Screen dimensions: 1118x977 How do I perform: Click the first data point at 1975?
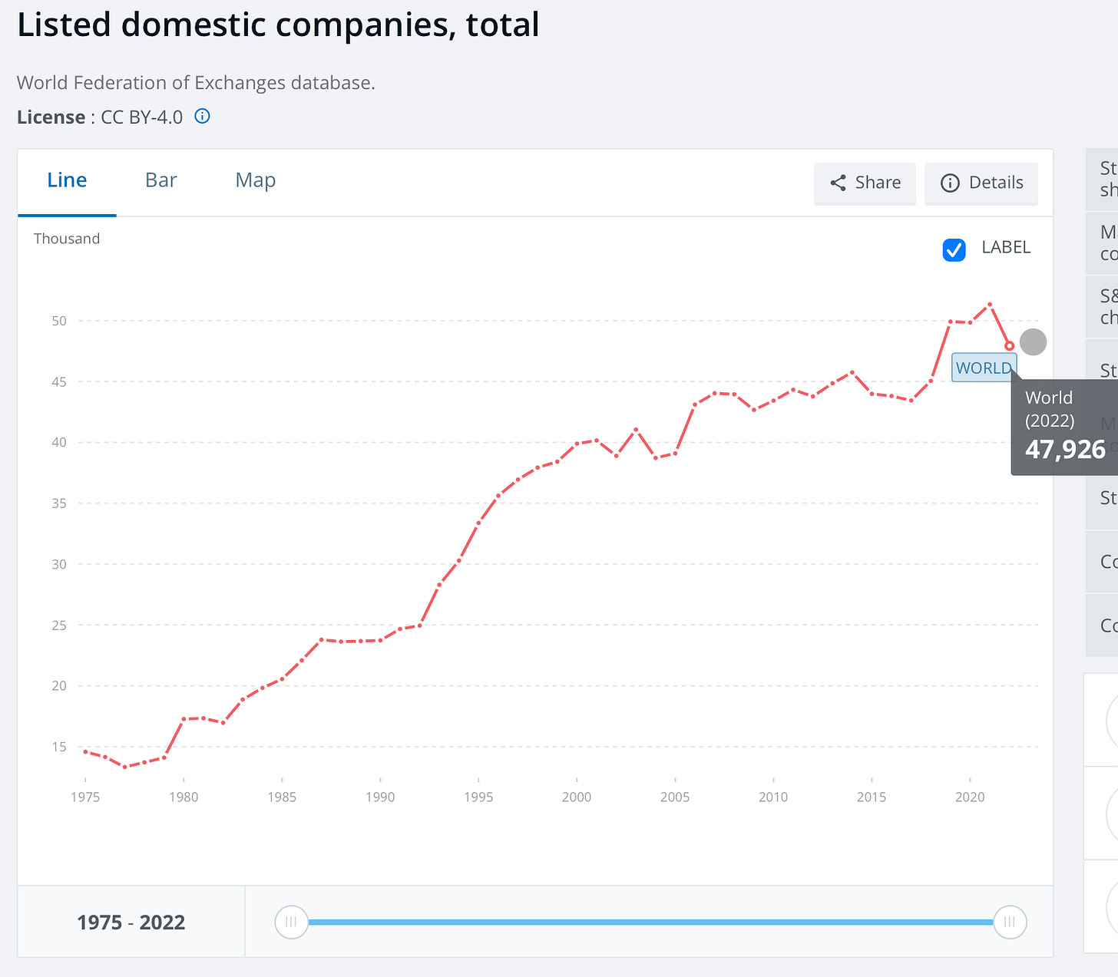[85, 751]
